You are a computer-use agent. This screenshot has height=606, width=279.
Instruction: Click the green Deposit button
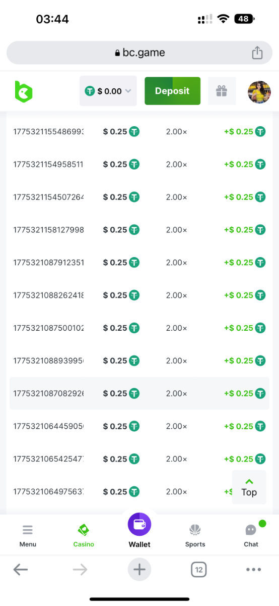172,91
